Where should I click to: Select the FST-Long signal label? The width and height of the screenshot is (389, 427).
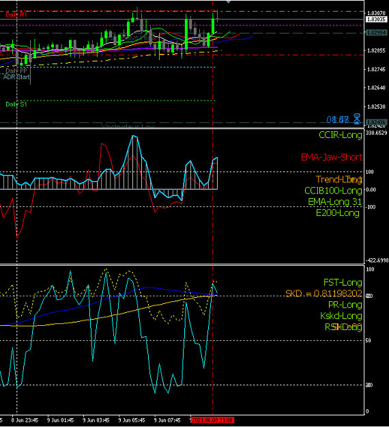click(x=343, y=283)
